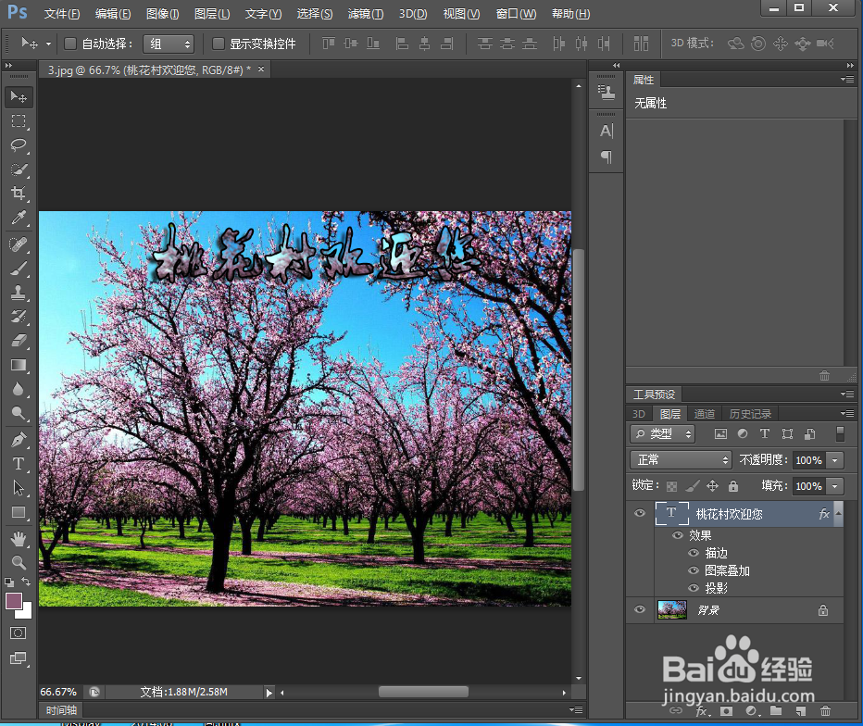
Task: Select the Move tool in toolbox
Action: click(19, 97)
